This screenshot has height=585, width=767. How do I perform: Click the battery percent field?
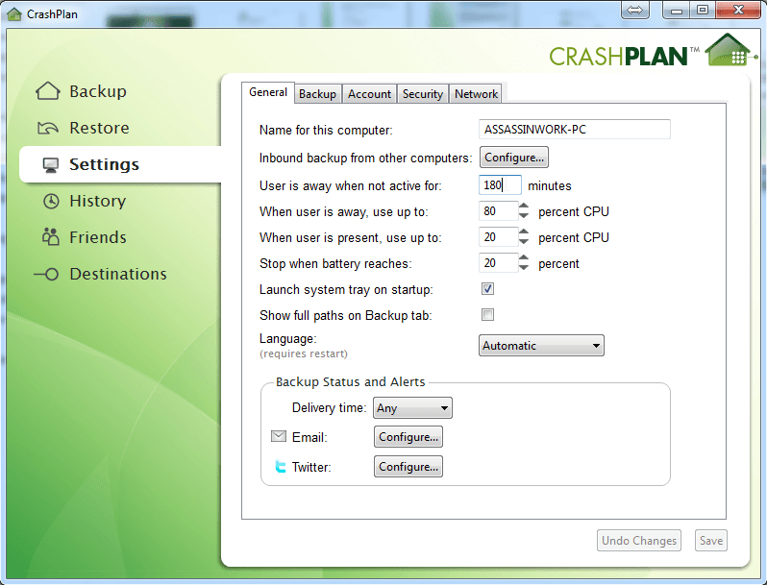click(499, 263)
